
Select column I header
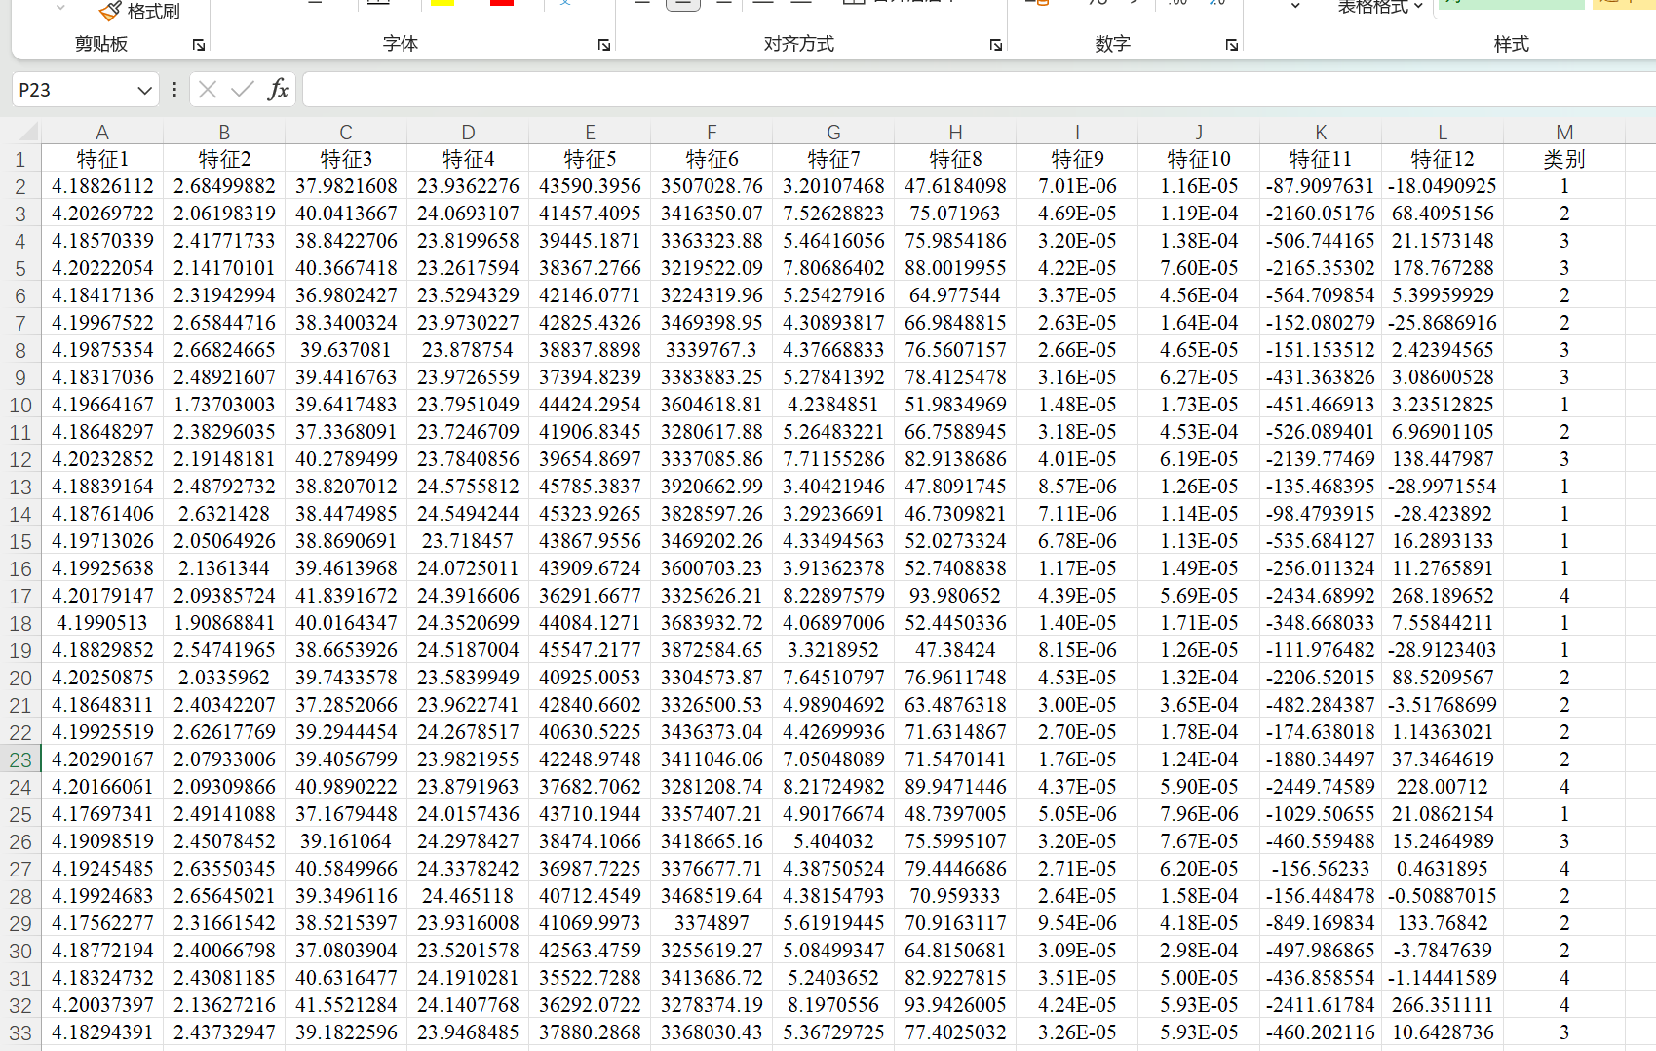coord(1077,133)
